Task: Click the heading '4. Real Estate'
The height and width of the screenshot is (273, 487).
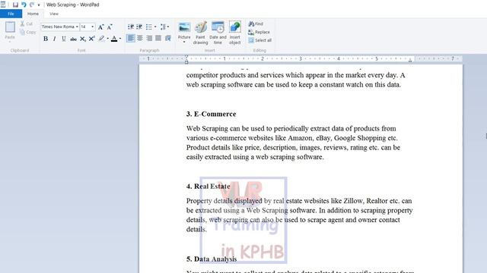Action: [208, 187]
